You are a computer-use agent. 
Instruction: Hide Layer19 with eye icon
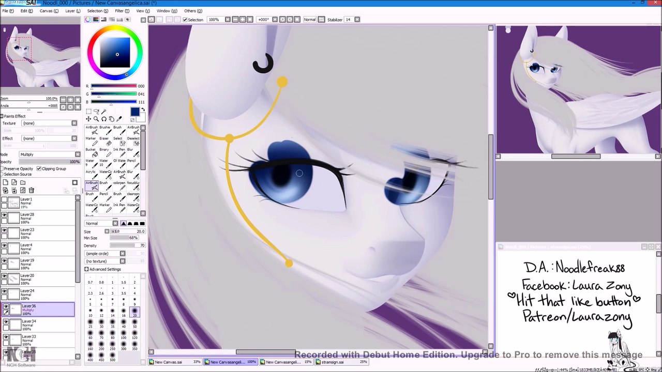click(x=5, y=260)
